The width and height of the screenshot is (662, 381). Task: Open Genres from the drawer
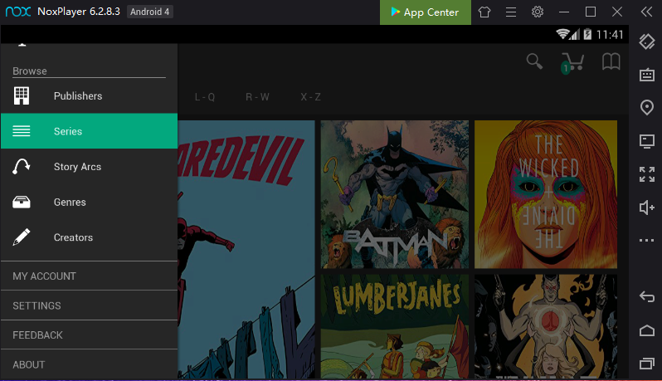pos(89,202)
